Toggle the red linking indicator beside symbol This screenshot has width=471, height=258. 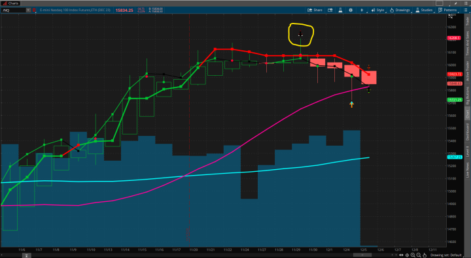34,10
